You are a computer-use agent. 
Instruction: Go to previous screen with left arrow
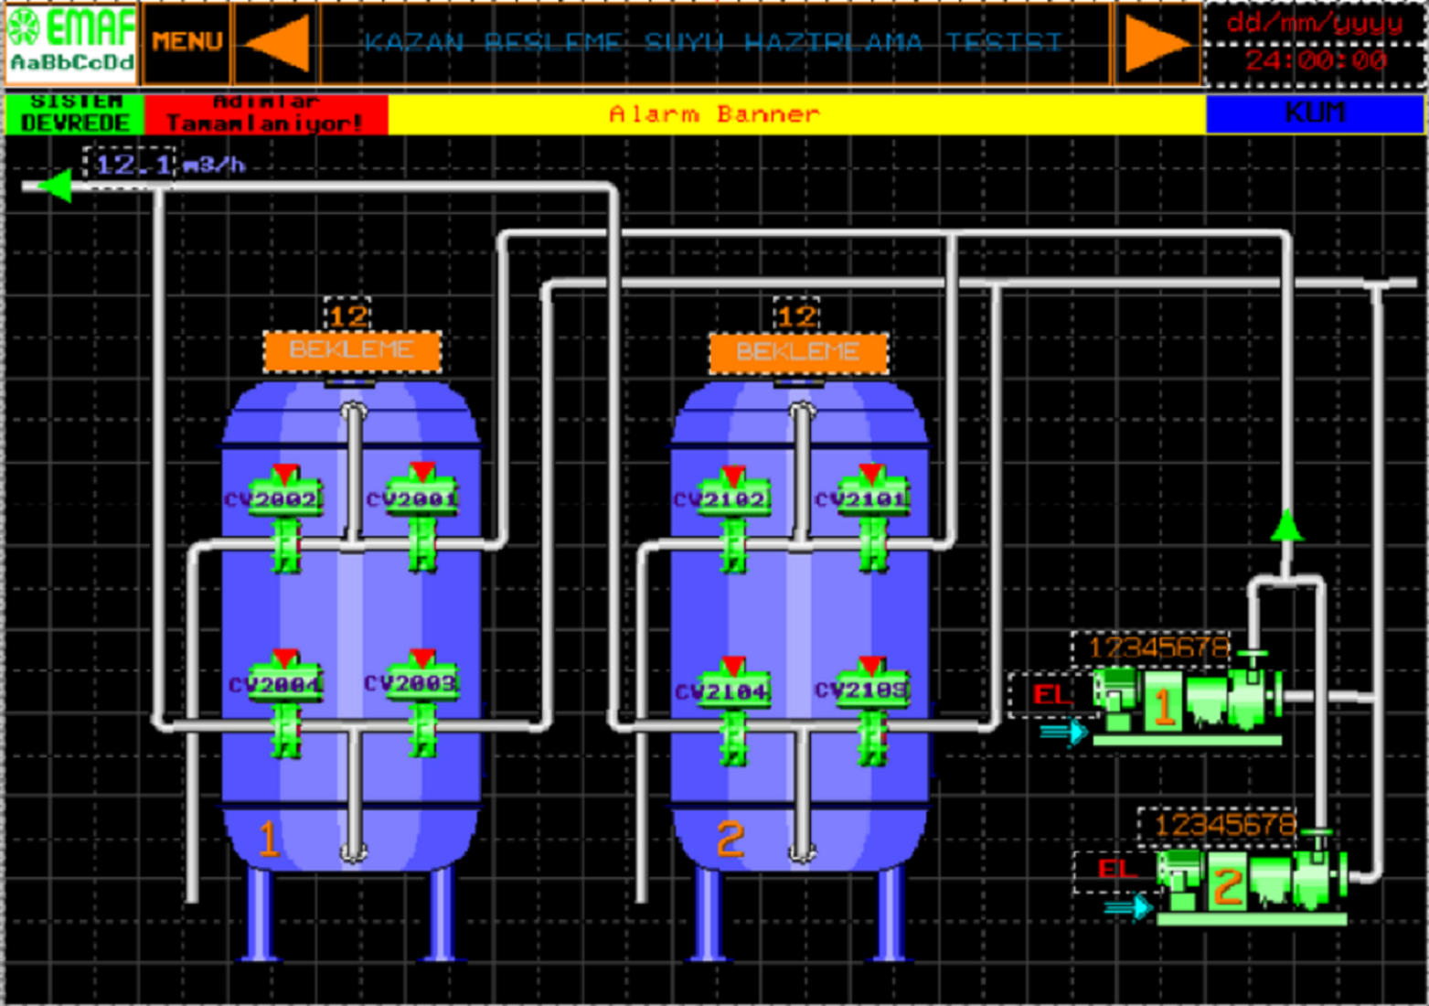(x=276, y=43)
